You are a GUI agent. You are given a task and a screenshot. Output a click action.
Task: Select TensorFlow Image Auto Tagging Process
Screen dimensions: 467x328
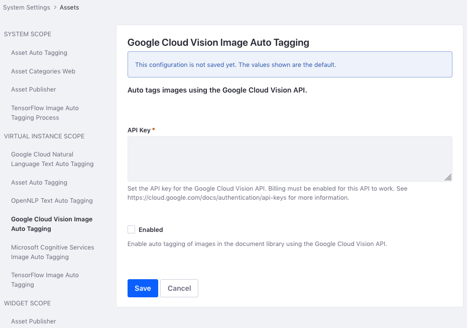point(45,113)
